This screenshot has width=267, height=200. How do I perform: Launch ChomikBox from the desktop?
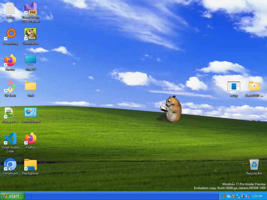coord(30,36)
